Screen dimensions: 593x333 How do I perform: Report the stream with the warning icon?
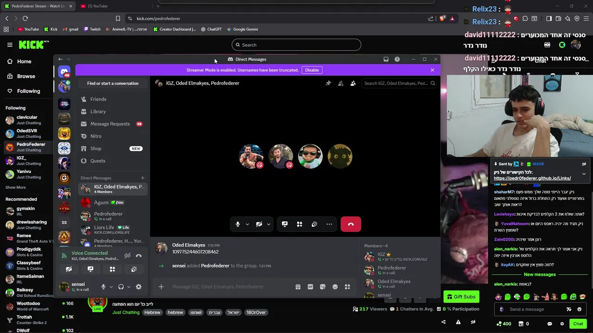pyautogui.click(x=458, y=322)
